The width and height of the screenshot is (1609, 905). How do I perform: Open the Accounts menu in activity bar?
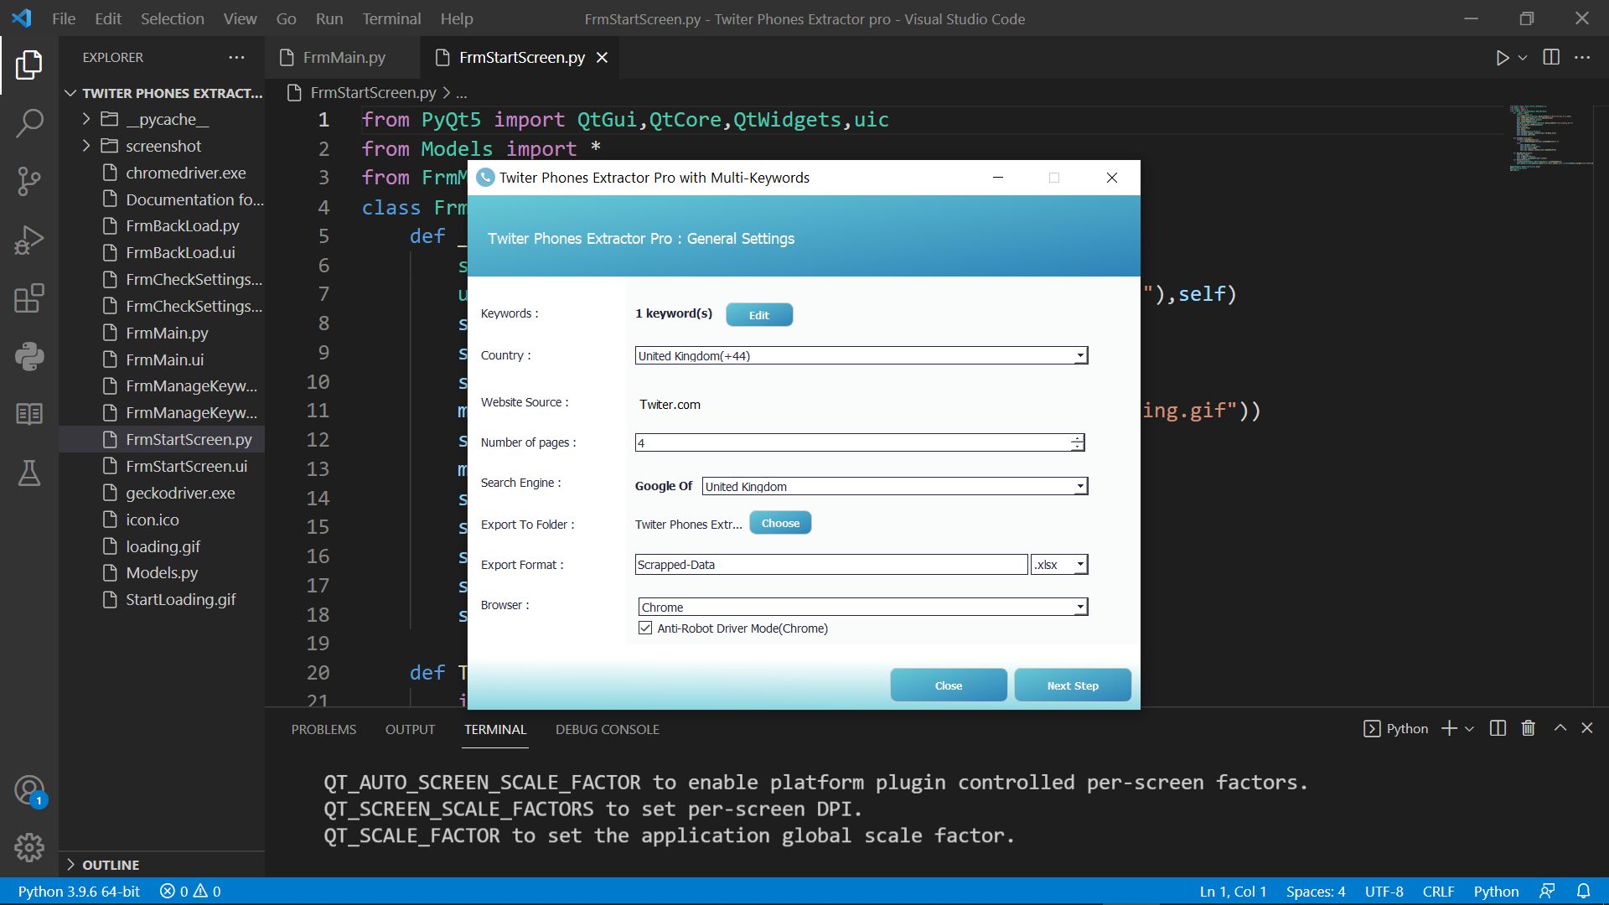[29, 790]
